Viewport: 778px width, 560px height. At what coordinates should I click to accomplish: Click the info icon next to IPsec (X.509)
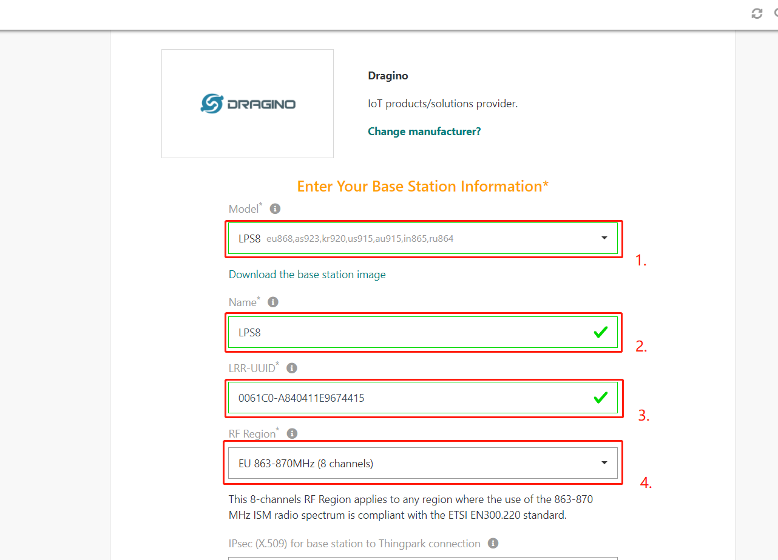pos(493,544)
